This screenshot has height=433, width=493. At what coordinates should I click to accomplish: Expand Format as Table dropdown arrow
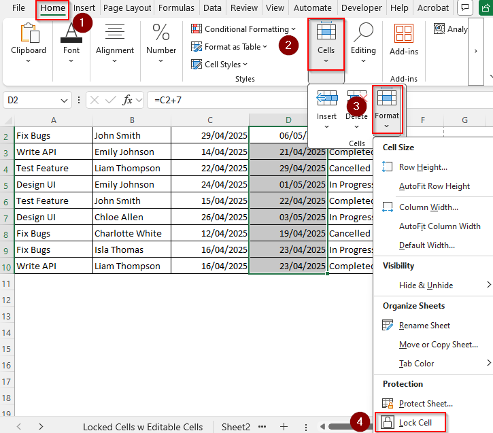click(265, 46)
